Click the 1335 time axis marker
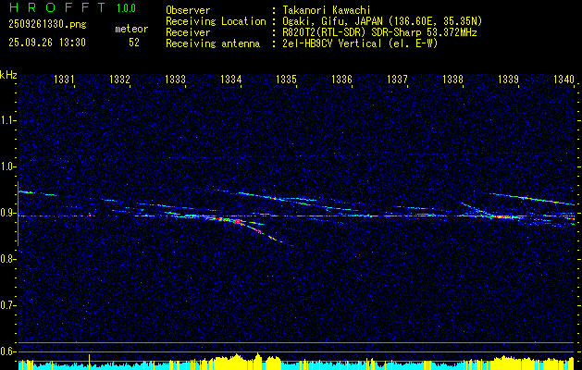This screenshot has height=370, width=582. pyautogui.click(x=287, y=79)
